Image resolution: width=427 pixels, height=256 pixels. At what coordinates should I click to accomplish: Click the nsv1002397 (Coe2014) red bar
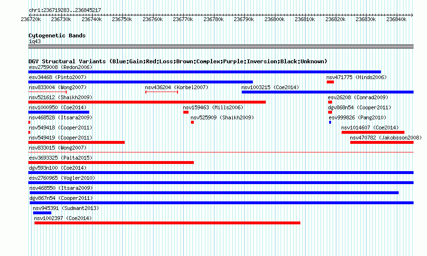point(167,223)
